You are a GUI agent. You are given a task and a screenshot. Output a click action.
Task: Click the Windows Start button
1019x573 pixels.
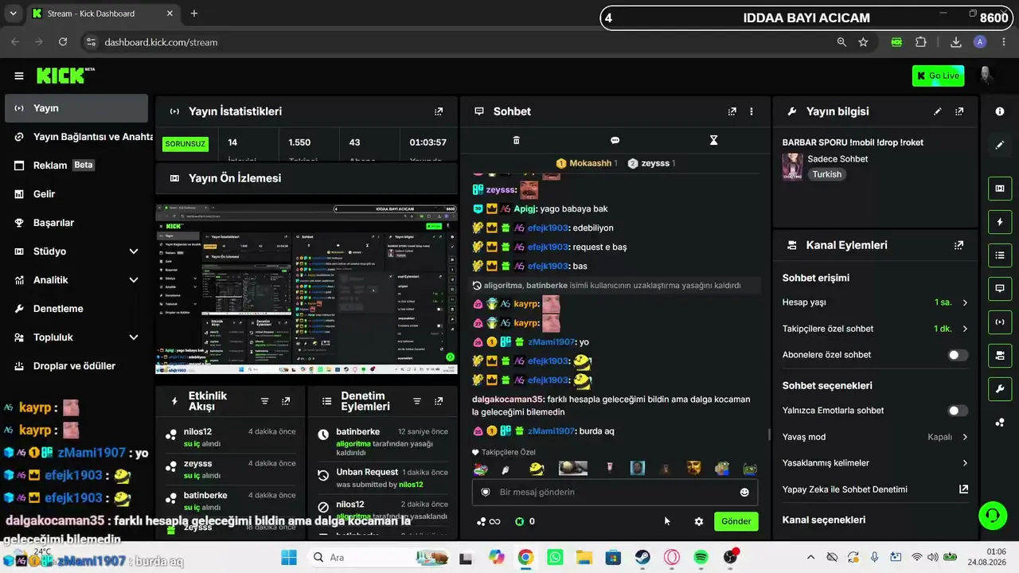coord(288,557)
